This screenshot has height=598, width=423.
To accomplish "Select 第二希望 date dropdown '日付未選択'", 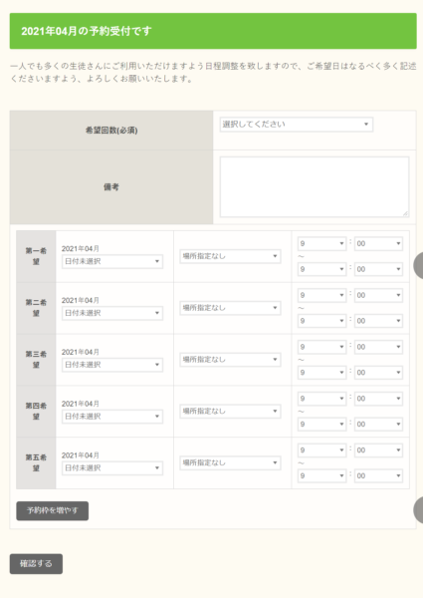I will click(x=112, y=313).
